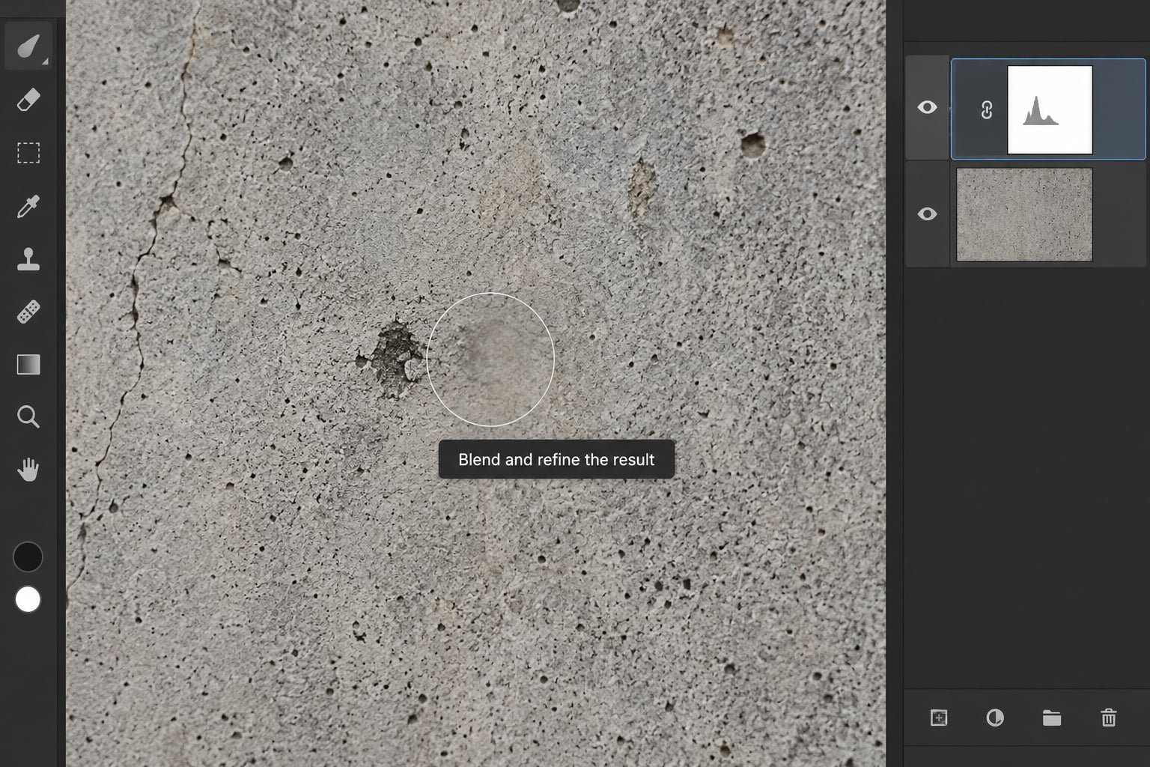
Task: Activate the Clone Stamp tool
Action: pos(28,259)
